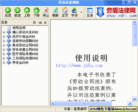
Task: Expand the 医疗保险待遇纠纷 node
Action: pos(4,54)
